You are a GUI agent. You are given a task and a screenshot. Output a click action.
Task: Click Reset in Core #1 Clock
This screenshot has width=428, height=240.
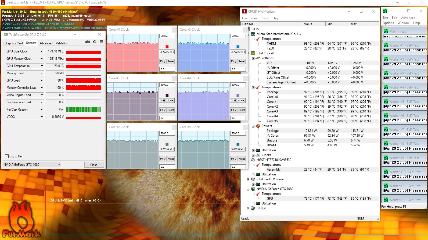pos(171,110)
